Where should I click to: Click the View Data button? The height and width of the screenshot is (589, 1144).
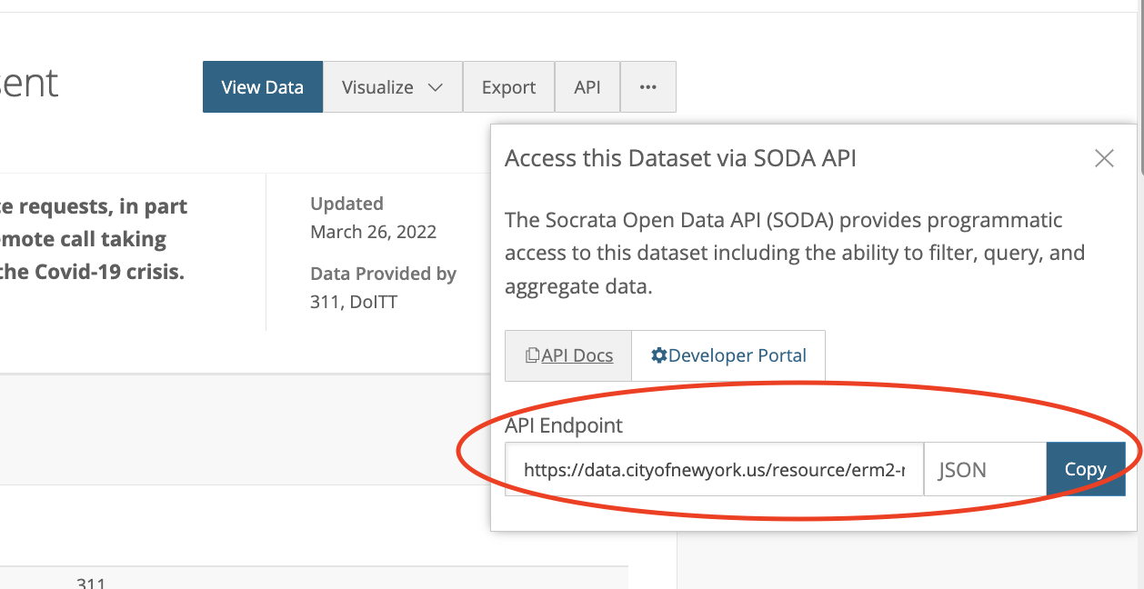click(x=262, y=87)
